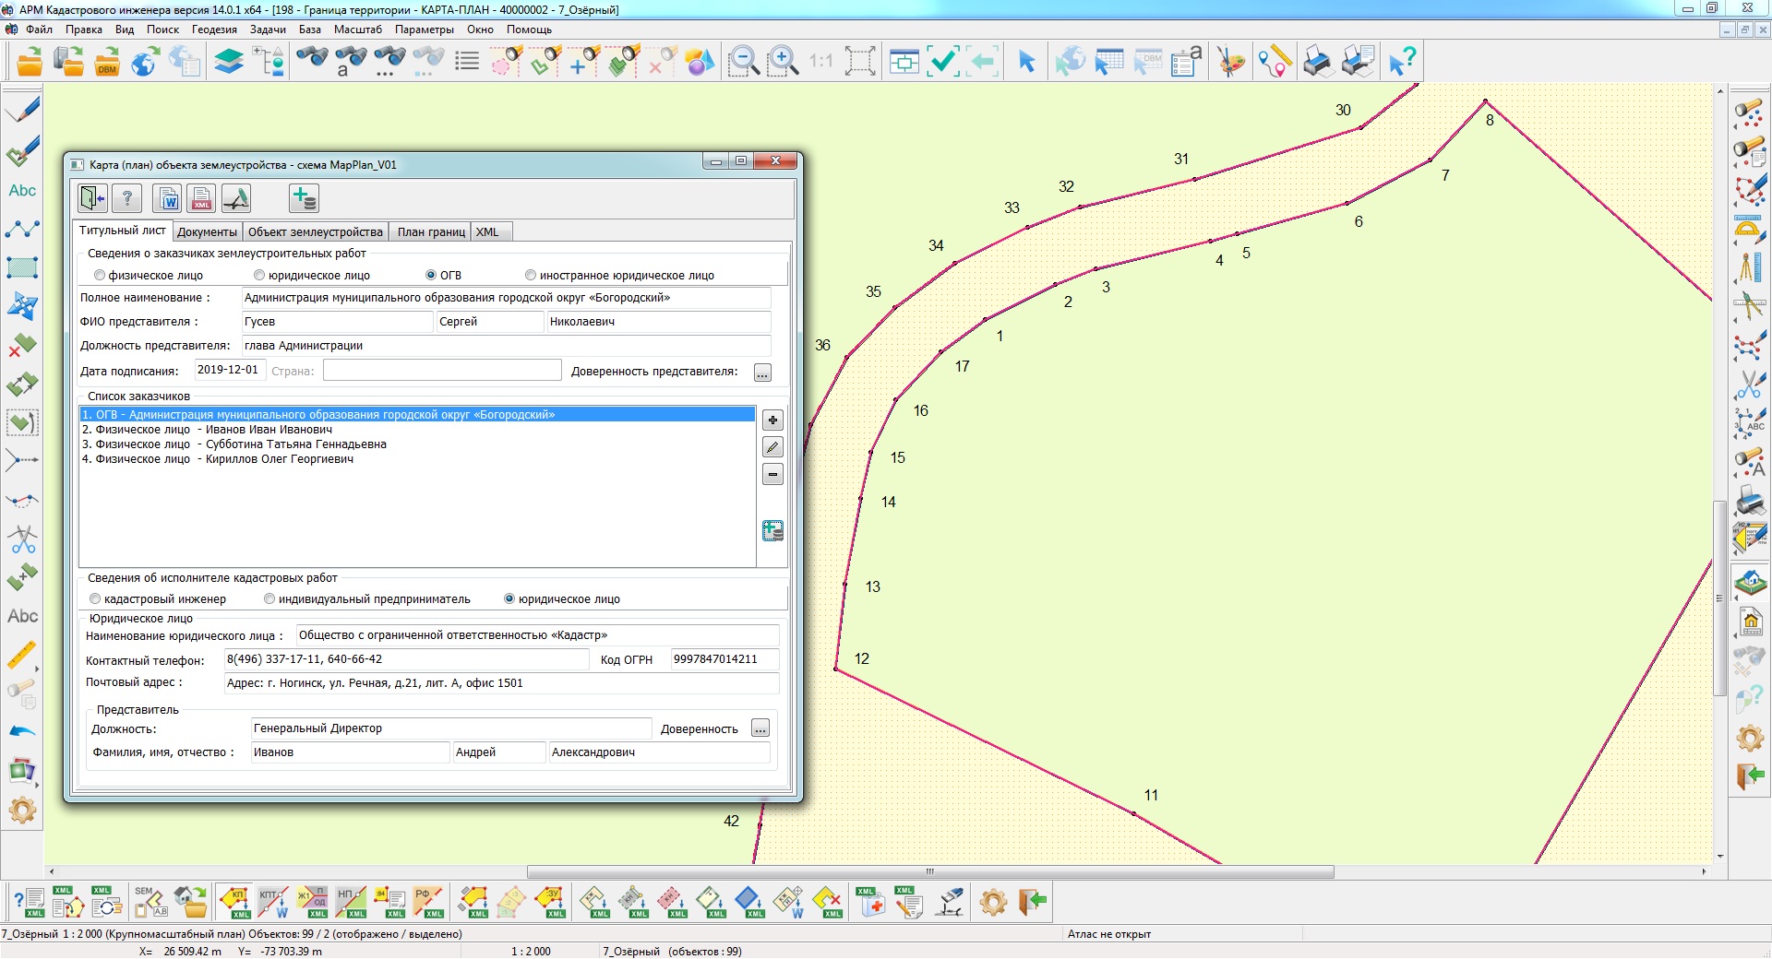Click the horizontal map scrollbar thumb
The width and height of the screenshot is (1772, 959).
pyautogui.click(x=929, y=871)
